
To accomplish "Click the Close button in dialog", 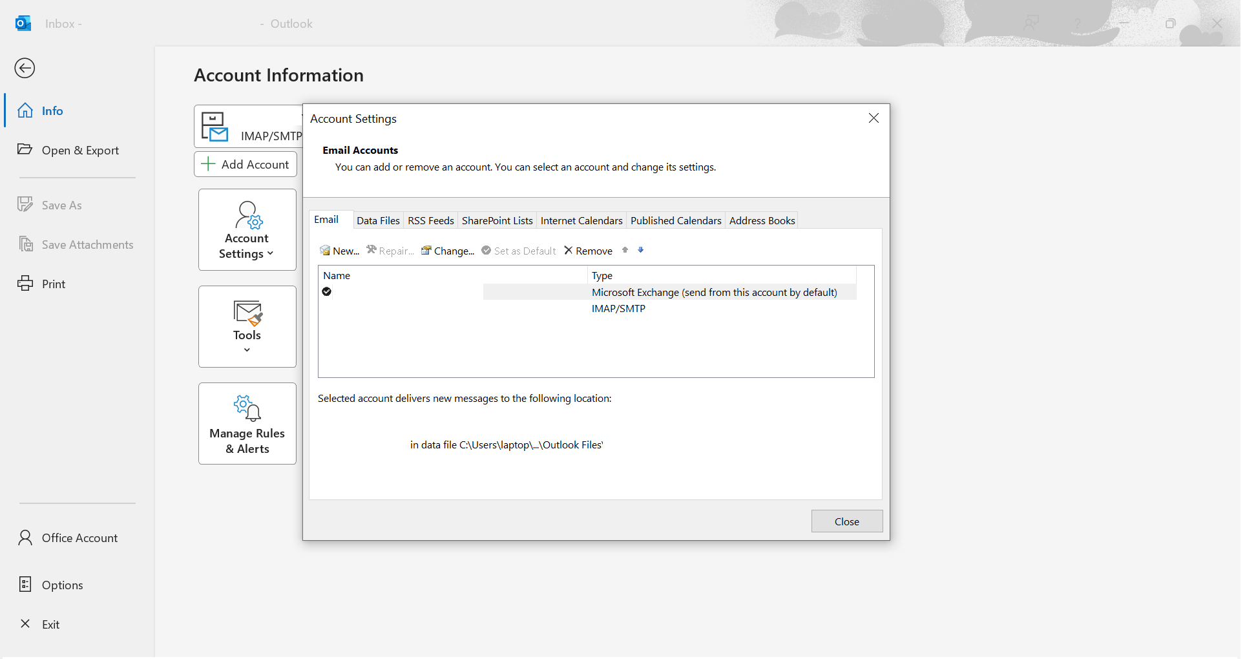I will point(847,522).
